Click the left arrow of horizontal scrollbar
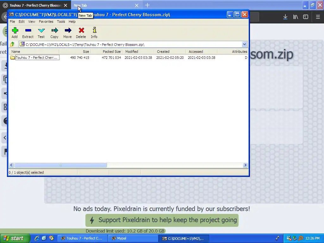 click(11, 165)
